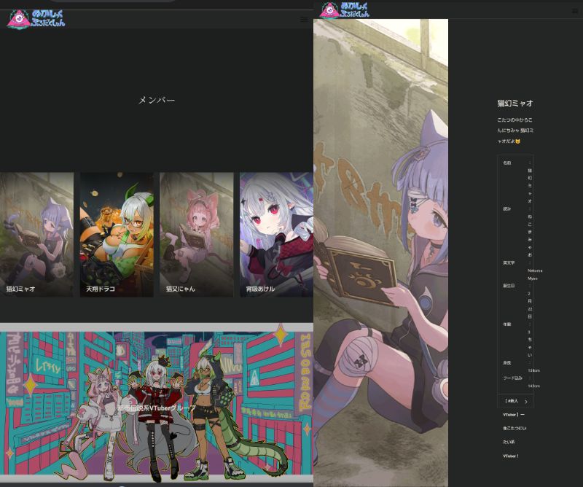Click the 猫幻ミャオ profile title heading
The image size is (583, 487).
coord(515,104)
